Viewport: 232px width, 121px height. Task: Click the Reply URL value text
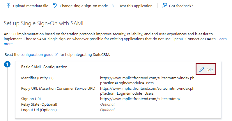147,91
